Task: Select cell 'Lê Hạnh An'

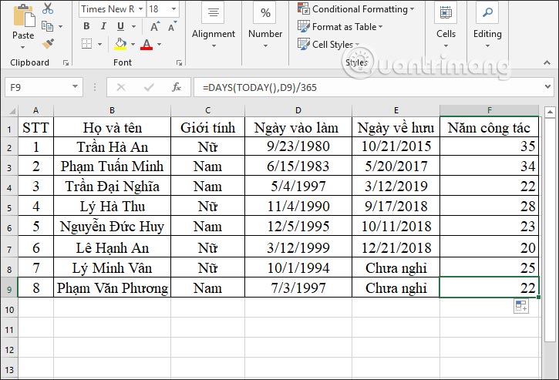Action: pos(112,247)
